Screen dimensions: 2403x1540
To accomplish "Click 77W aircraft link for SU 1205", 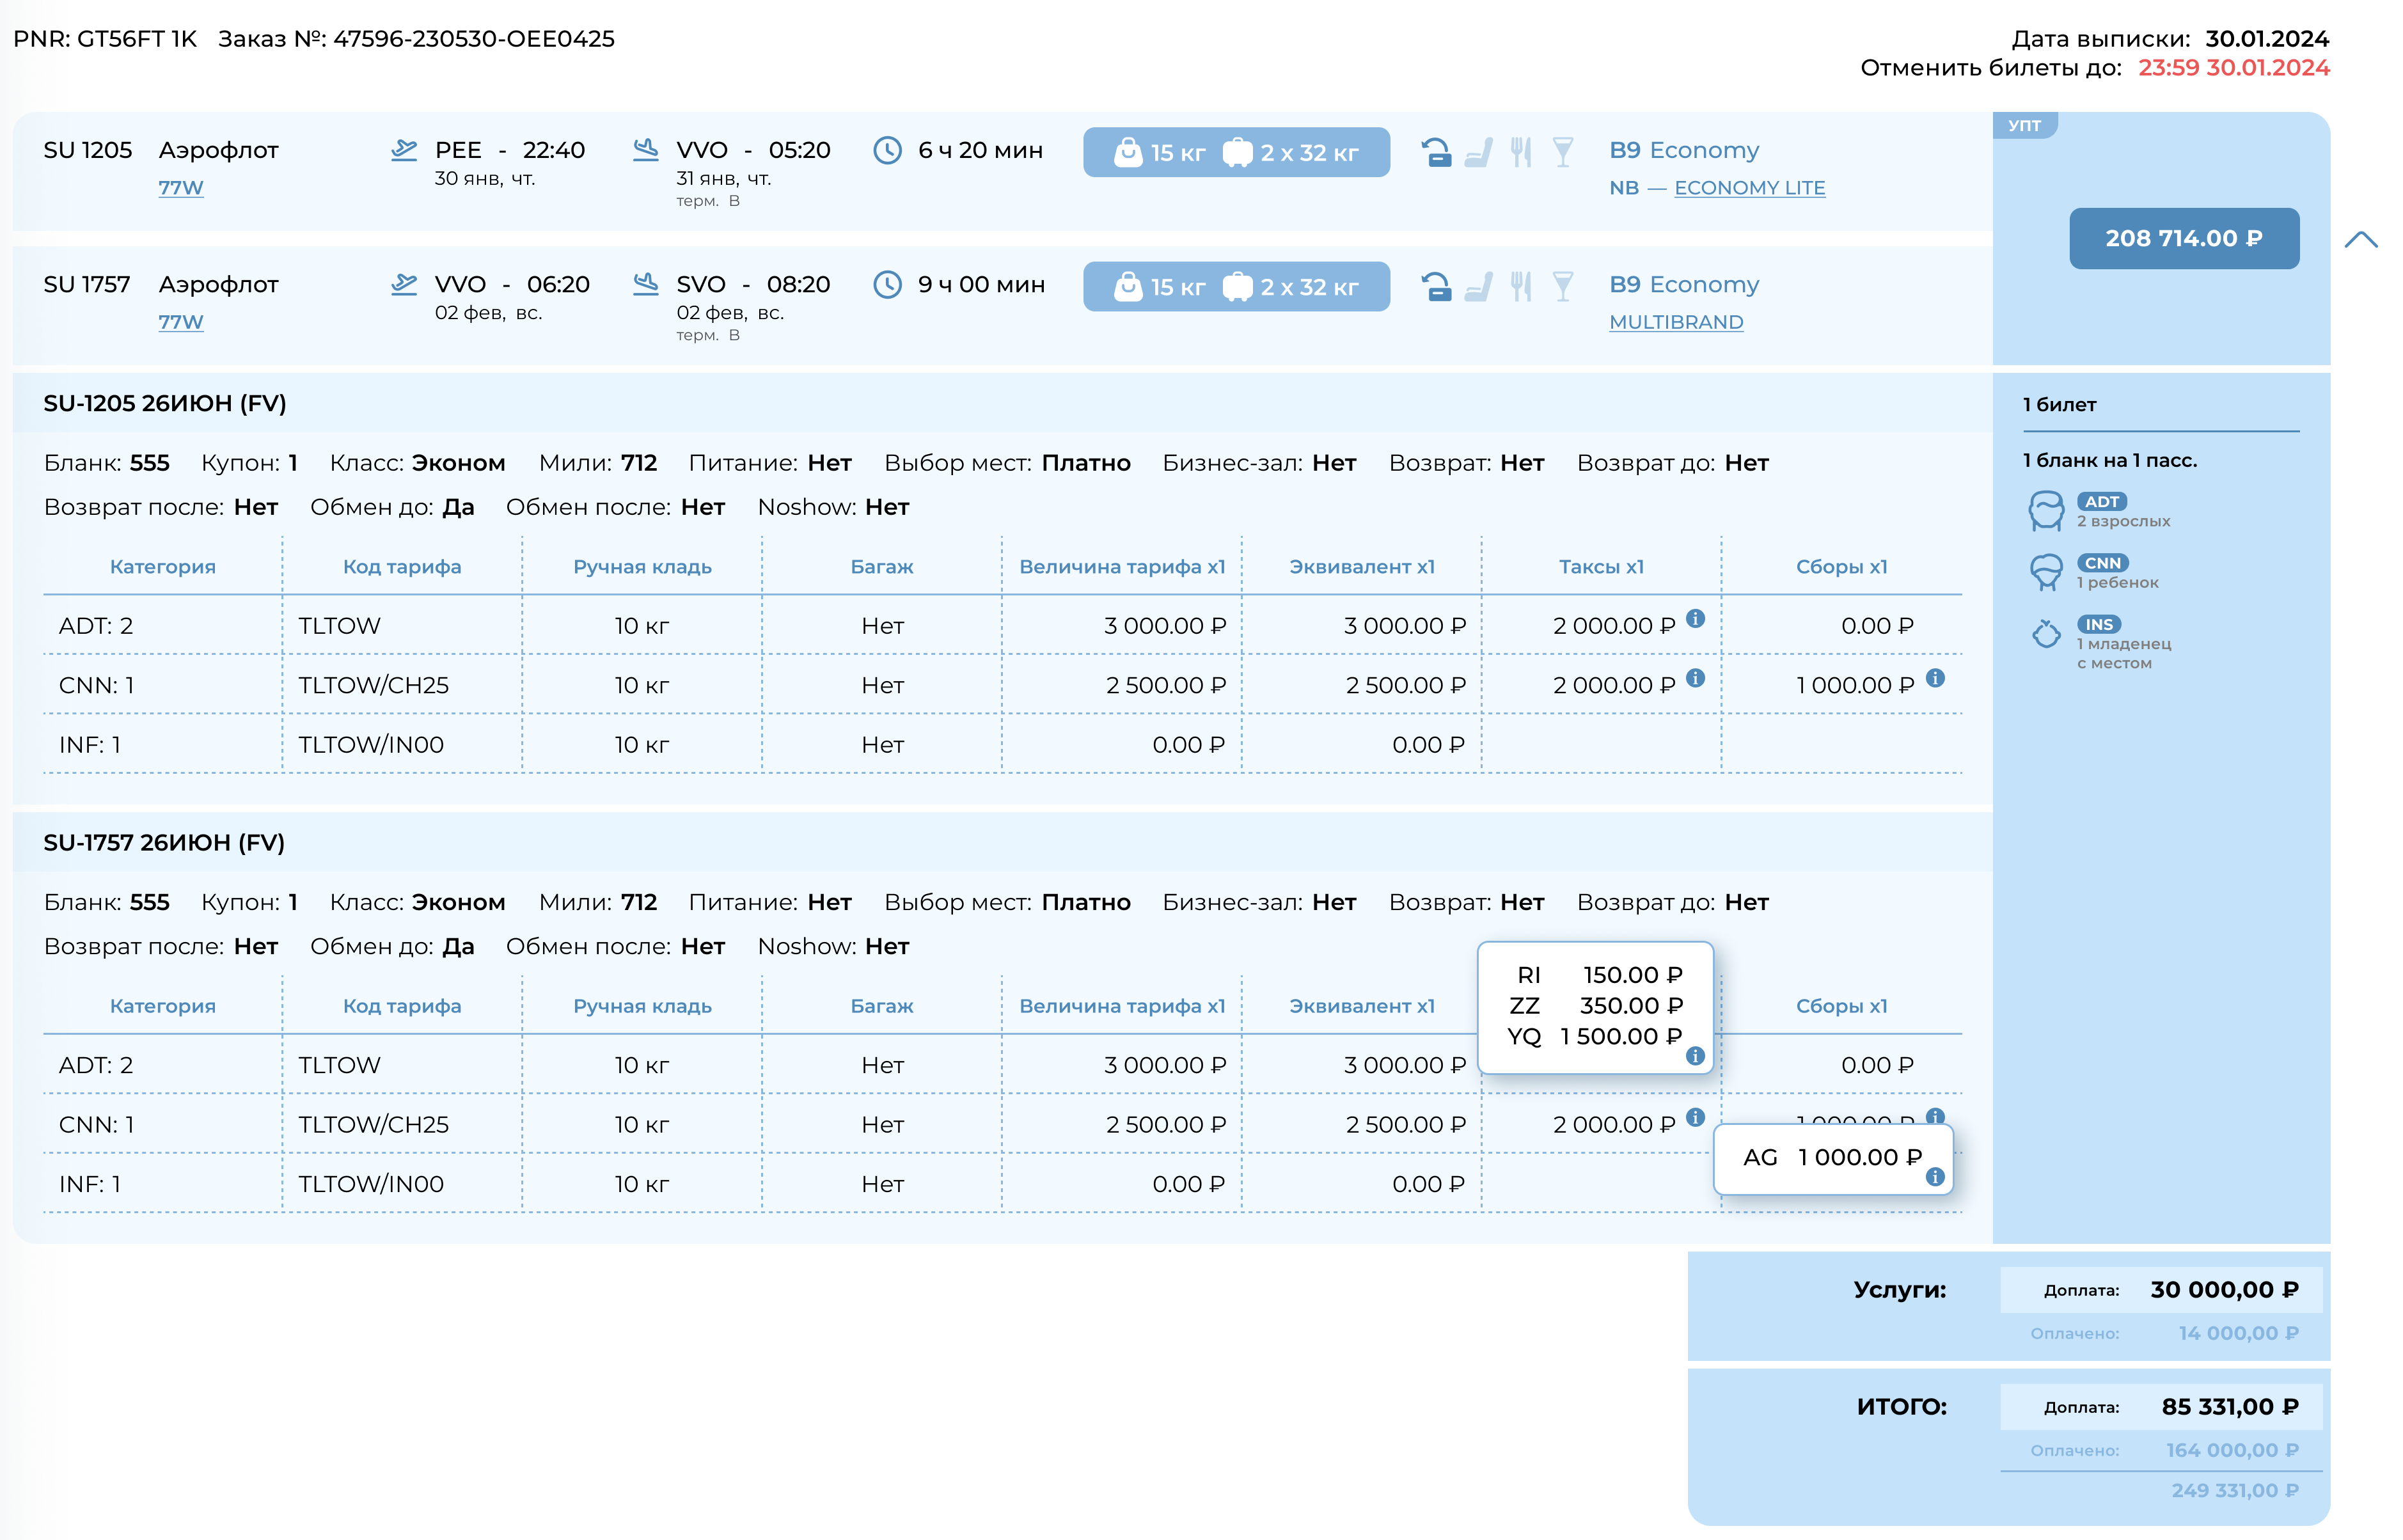I will point(181,188).
